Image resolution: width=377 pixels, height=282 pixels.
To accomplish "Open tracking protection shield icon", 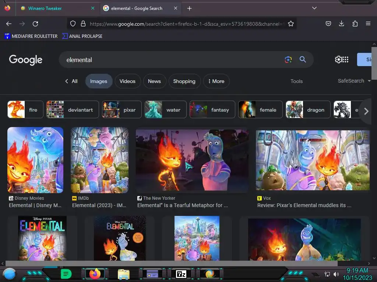I will click(x=73, y=23).
